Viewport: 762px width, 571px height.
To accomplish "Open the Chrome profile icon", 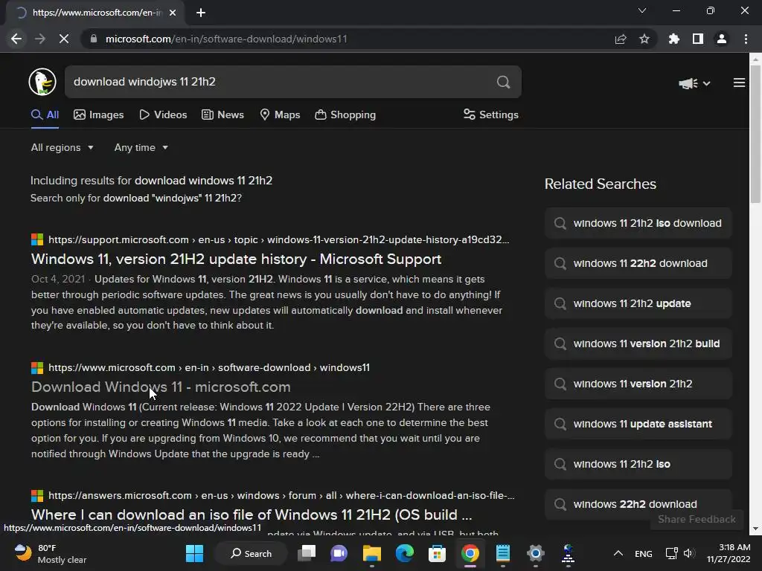I will click(x=722, y=39).
